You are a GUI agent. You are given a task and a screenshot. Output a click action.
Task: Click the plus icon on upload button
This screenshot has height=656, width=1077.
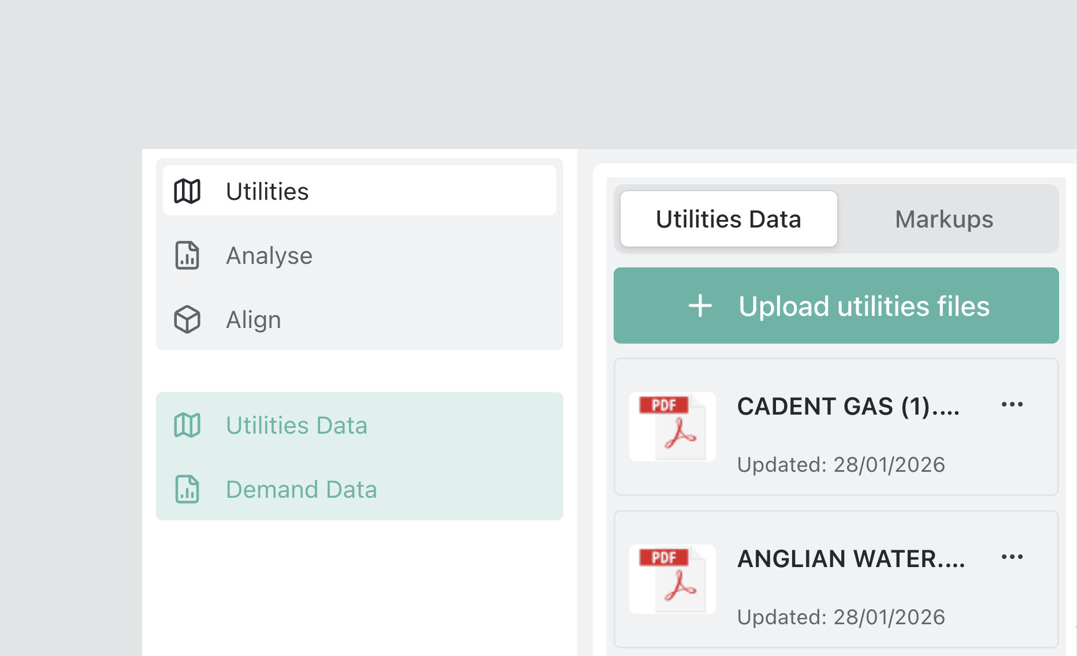(700, 306)
